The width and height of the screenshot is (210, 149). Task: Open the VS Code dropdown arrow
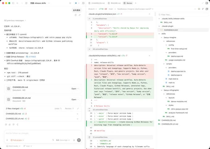click(x=79, y=3)
